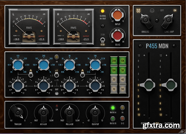186x134 pixels.
Task: Click the R channel VU meter display
Action: click(73, 27)
